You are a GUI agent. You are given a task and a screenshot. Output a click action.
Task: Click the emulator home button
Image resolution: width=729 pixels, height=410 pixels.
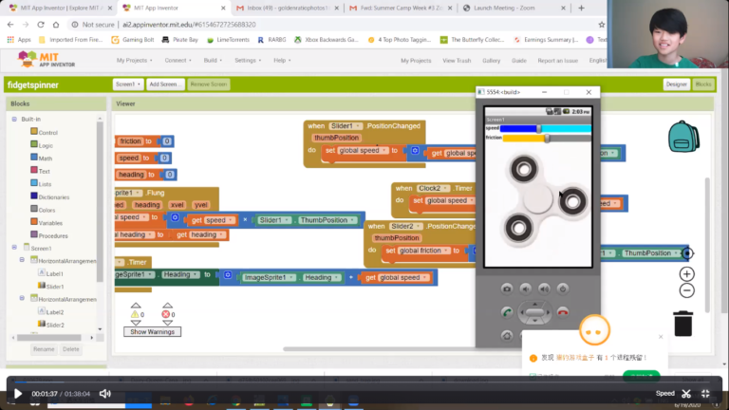tap(507, 336)
